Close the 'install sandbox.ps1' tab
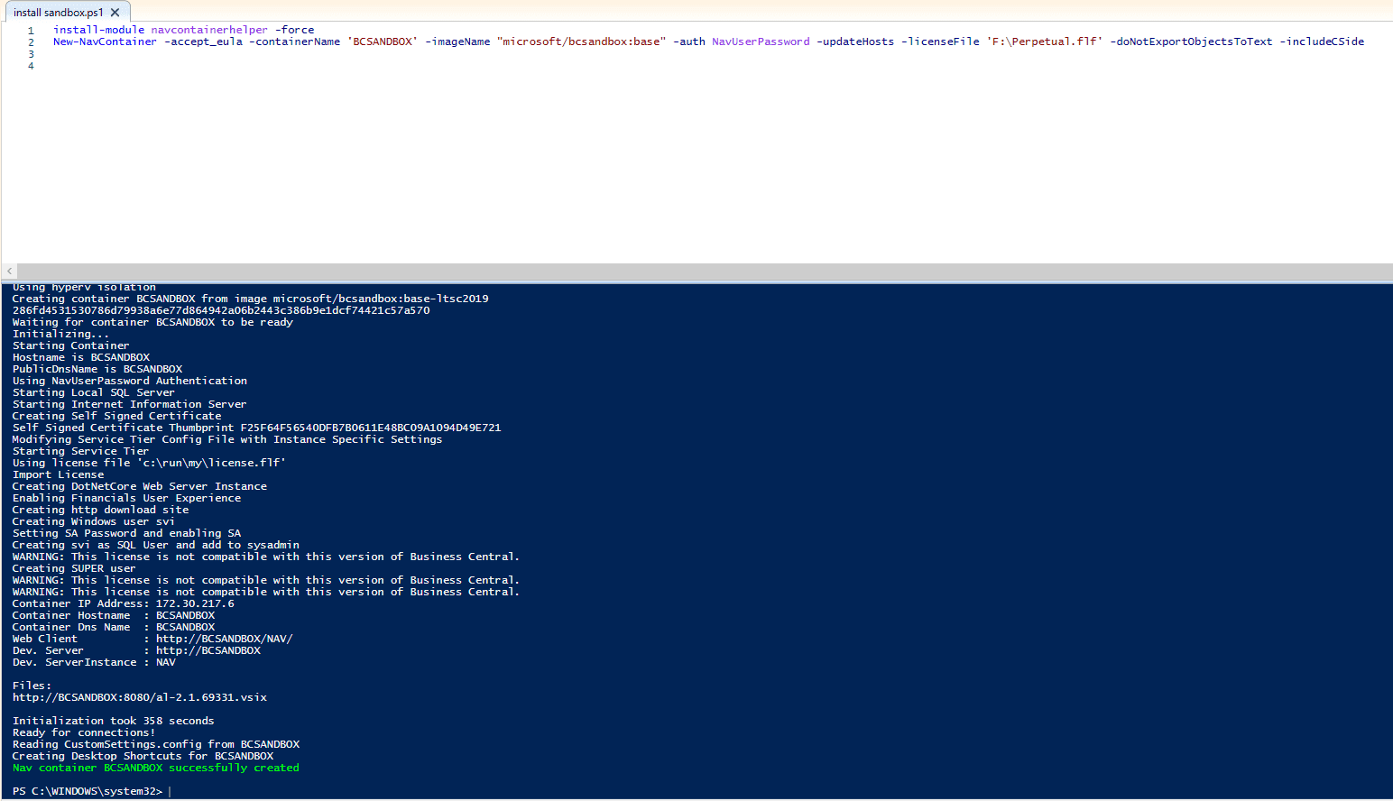 (115, 13)
